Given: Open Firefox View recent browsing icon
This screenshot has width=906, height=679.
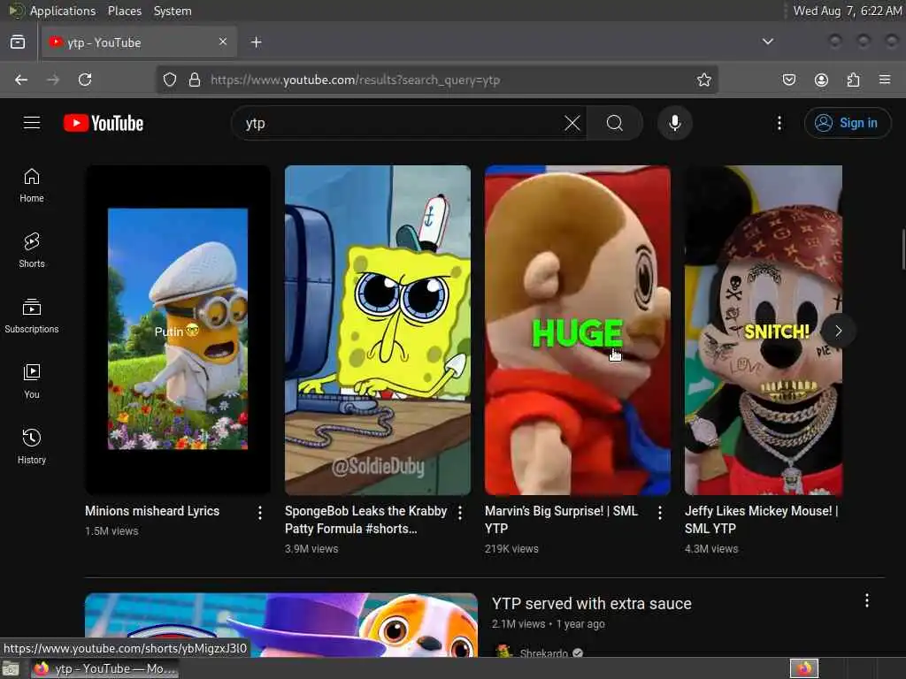Looking at the screenshot, I should coord(18,42).
